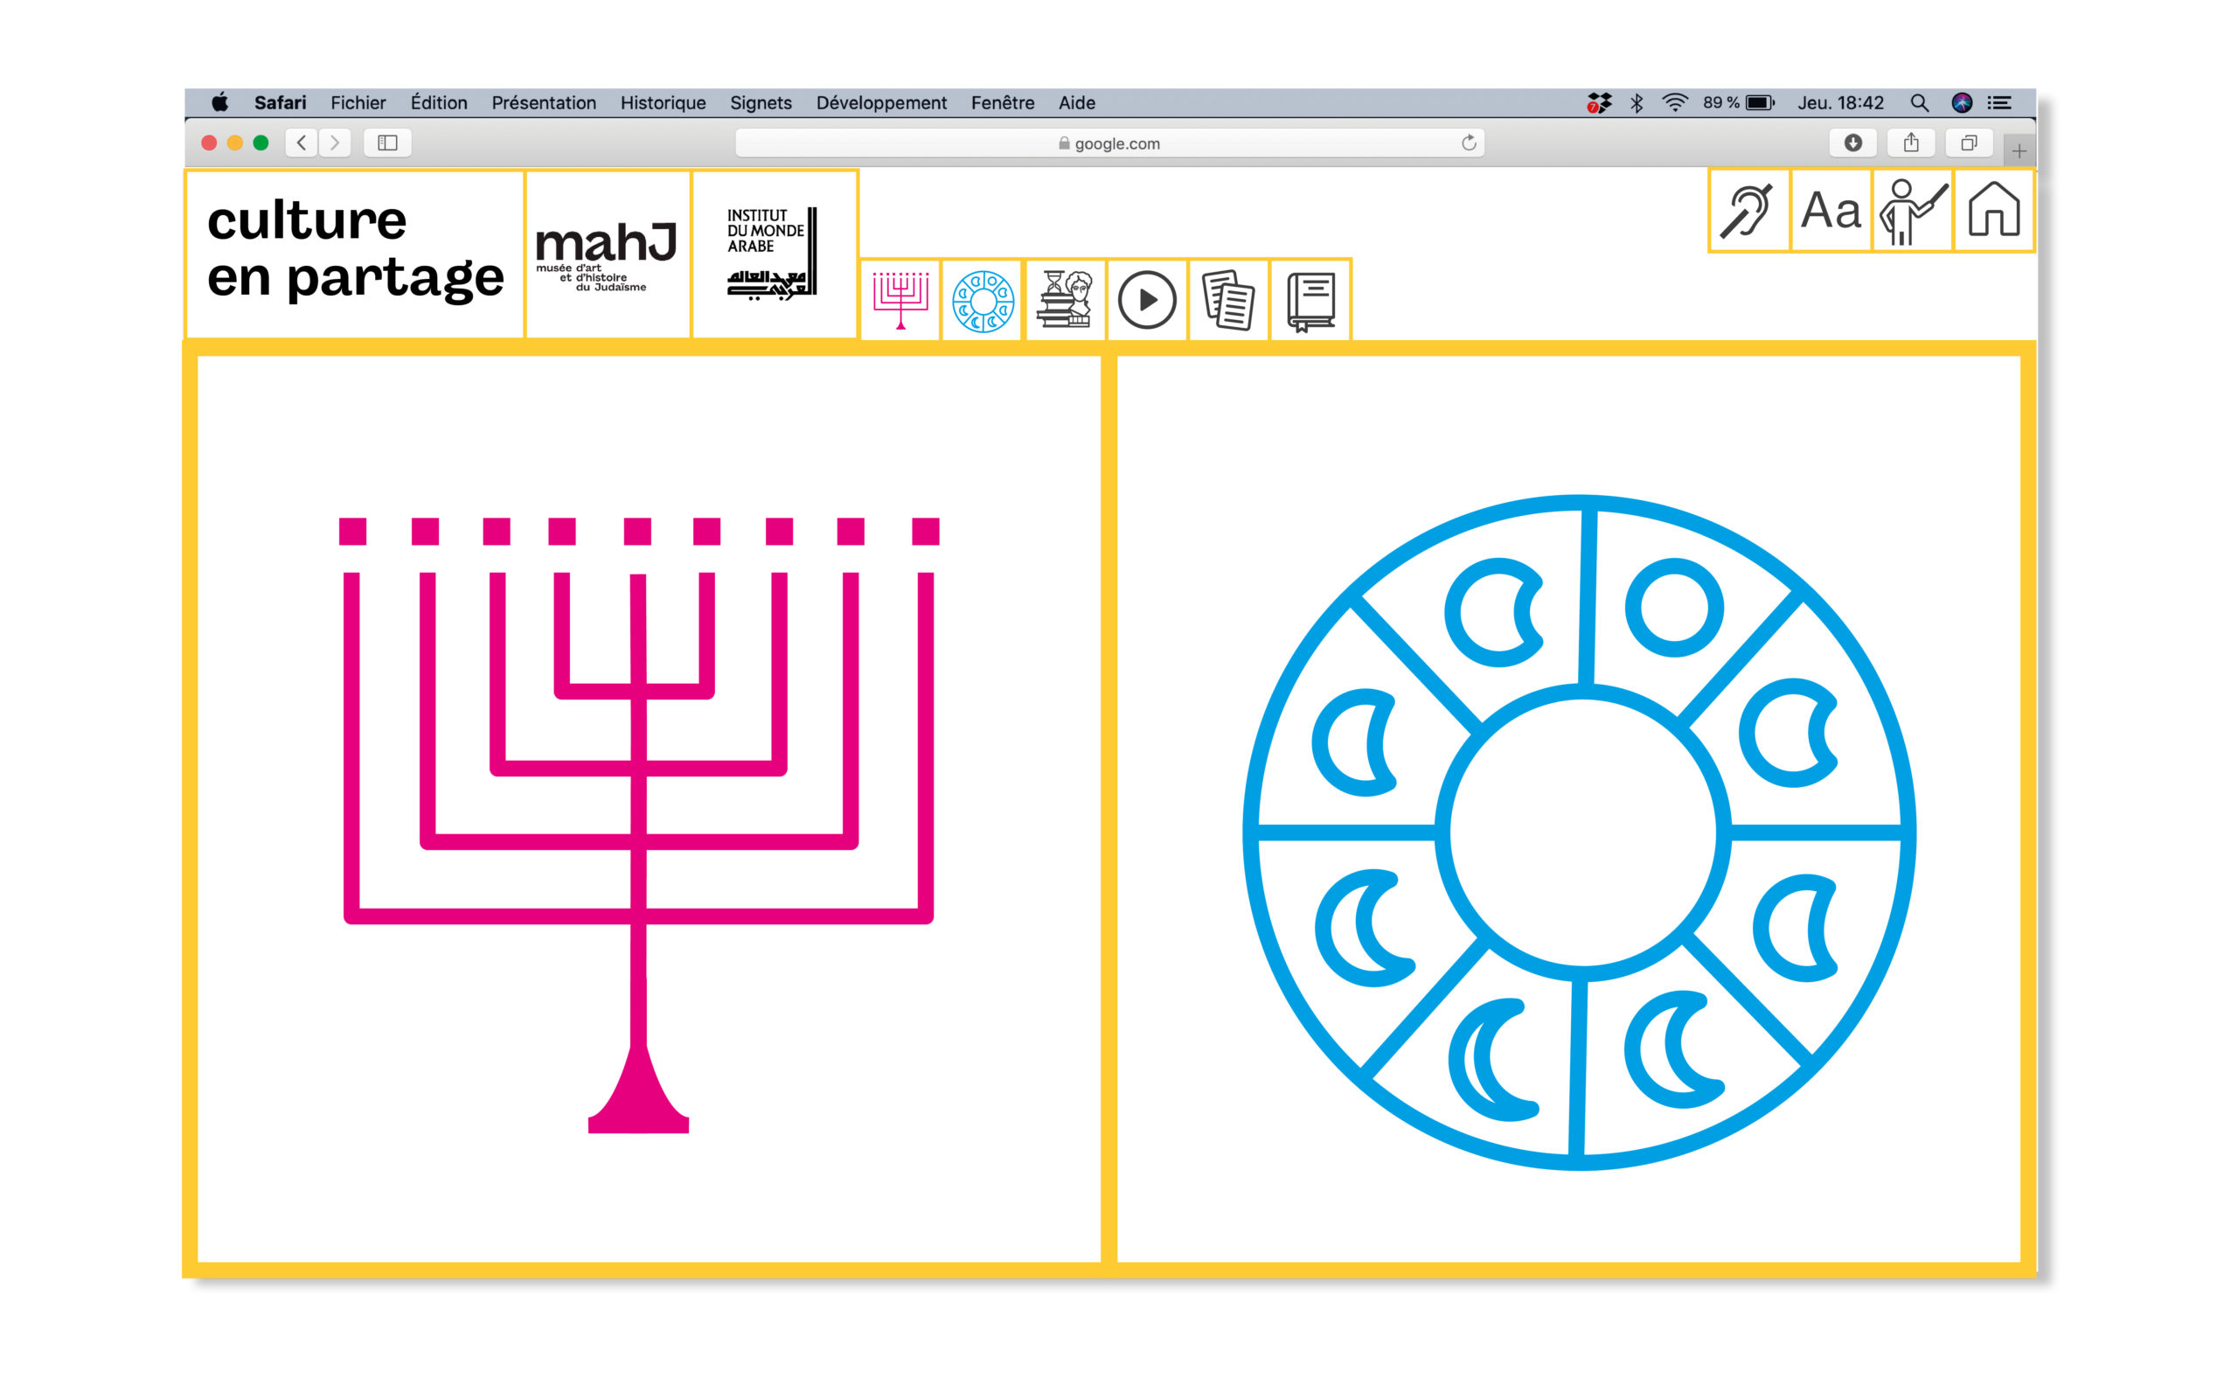
Task: Toggle the Safari sidebar button
Action: 387,143
